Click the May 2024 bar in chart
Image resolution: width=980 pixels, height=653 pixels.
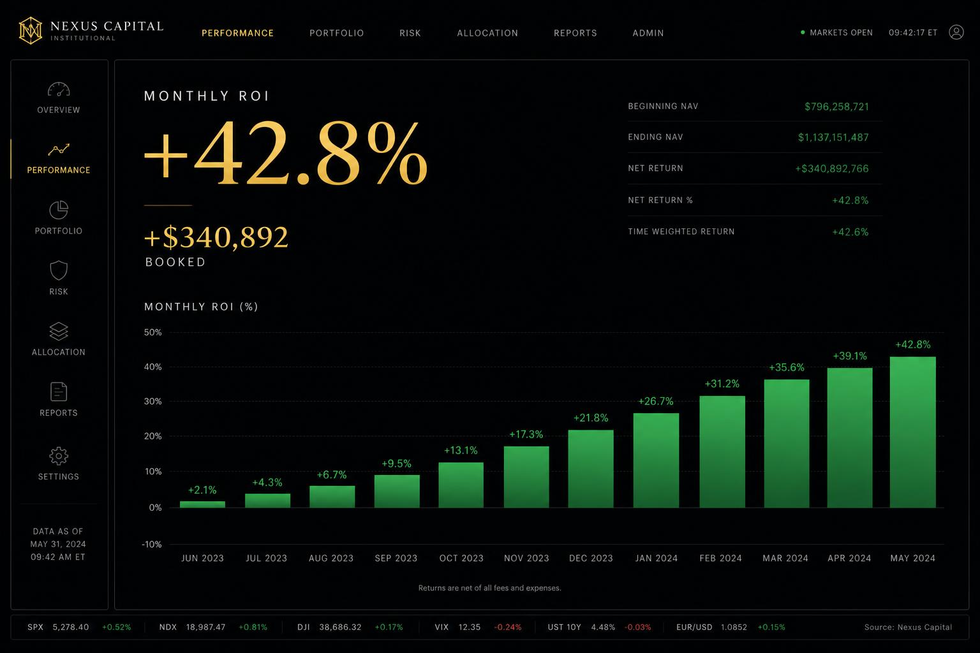tap(913, 432)
